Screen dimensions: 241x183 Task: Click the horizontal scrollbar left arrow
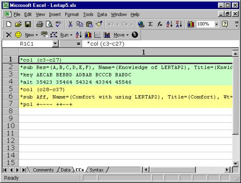(146, 170)
